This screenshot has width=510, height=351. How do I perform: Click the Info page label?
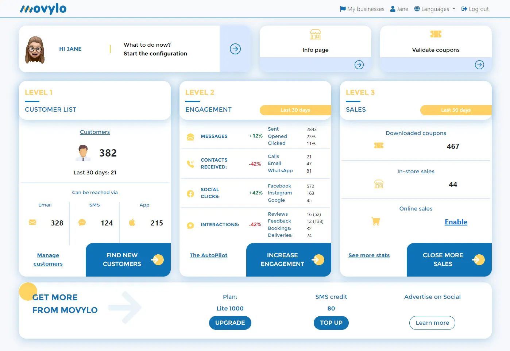coord(316,50)
